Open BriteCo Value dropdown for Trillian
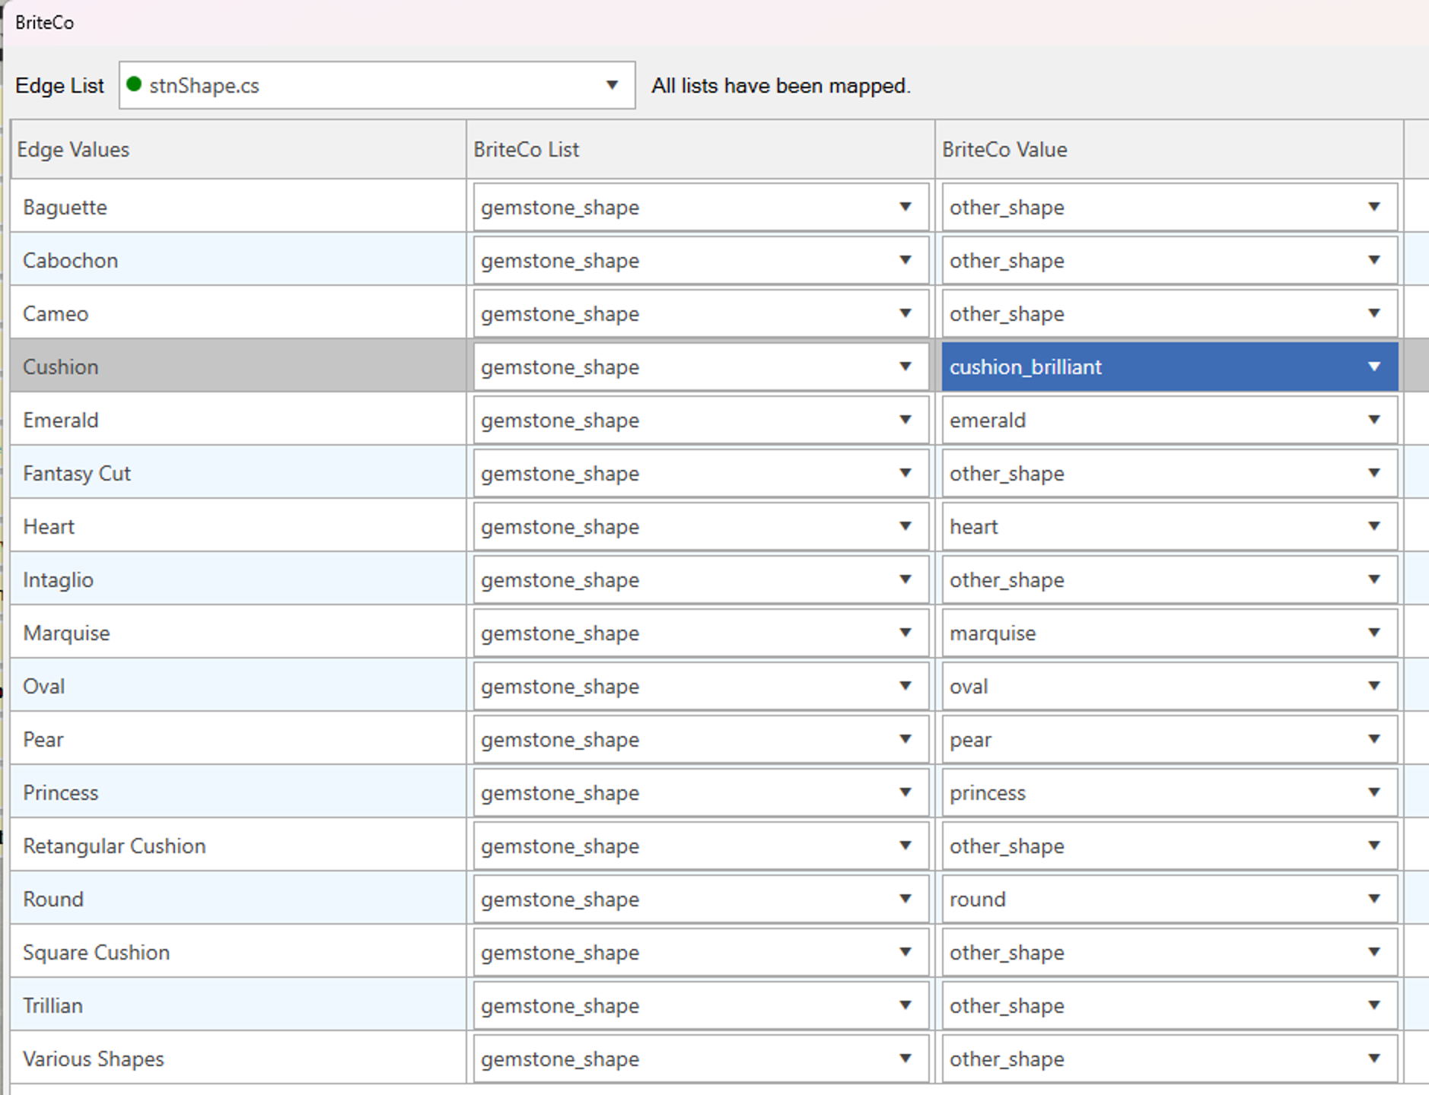1429x1095 pixels. point(1373,1005)
